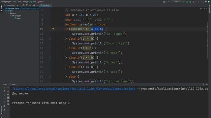The image size is (211, 118).
Task: Click Collapse All in the Project panel toolbar
Action: [x=30, y=5]
